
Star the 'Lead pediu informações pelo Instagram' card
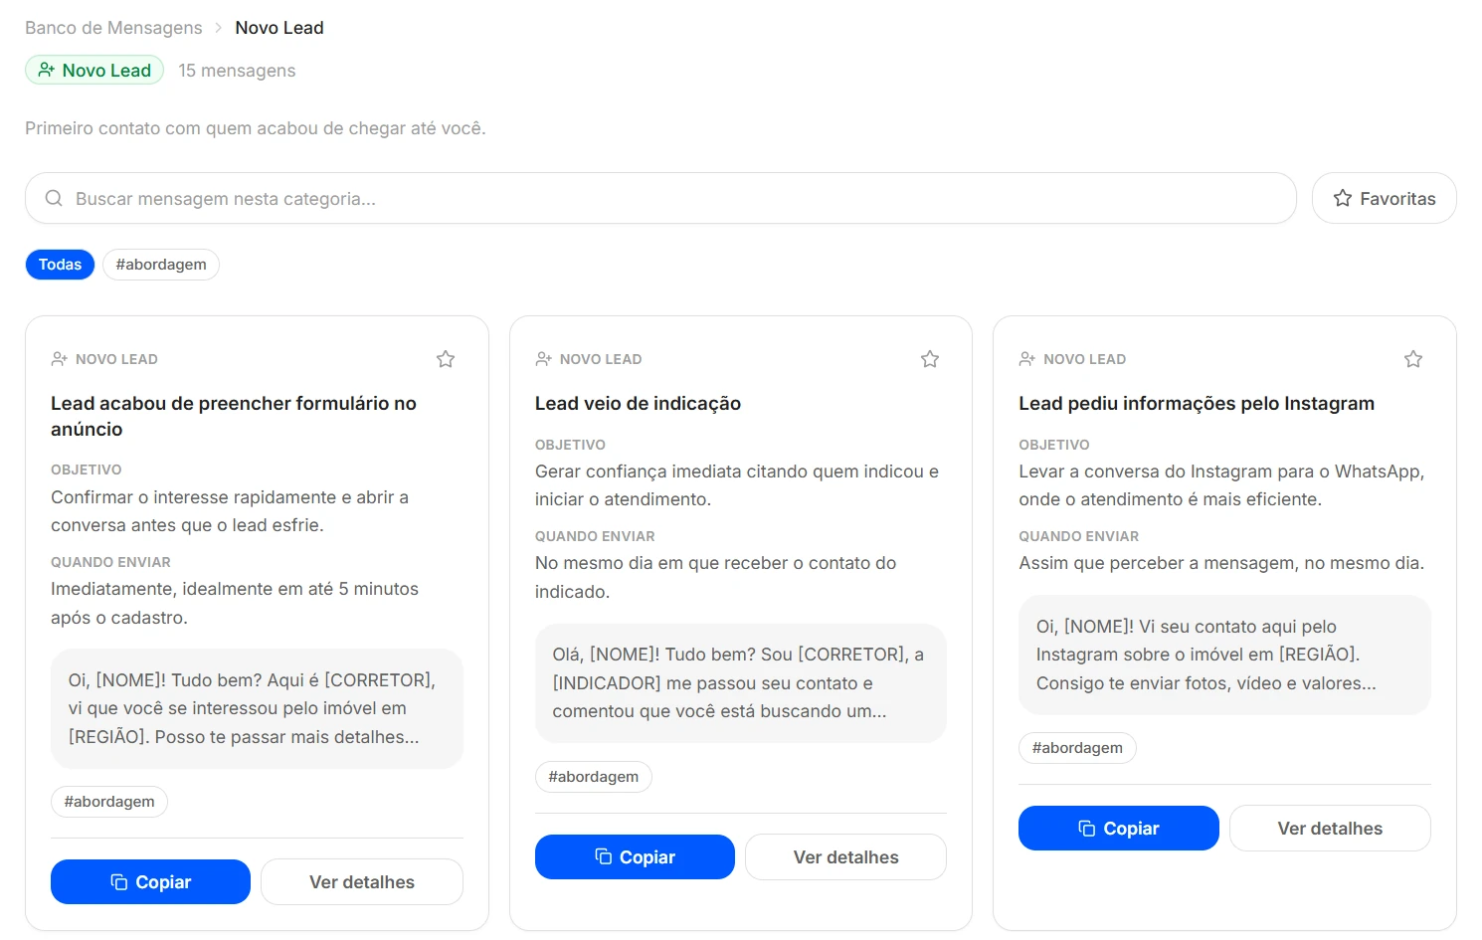pyautogui.click(x=1413, y=359)
